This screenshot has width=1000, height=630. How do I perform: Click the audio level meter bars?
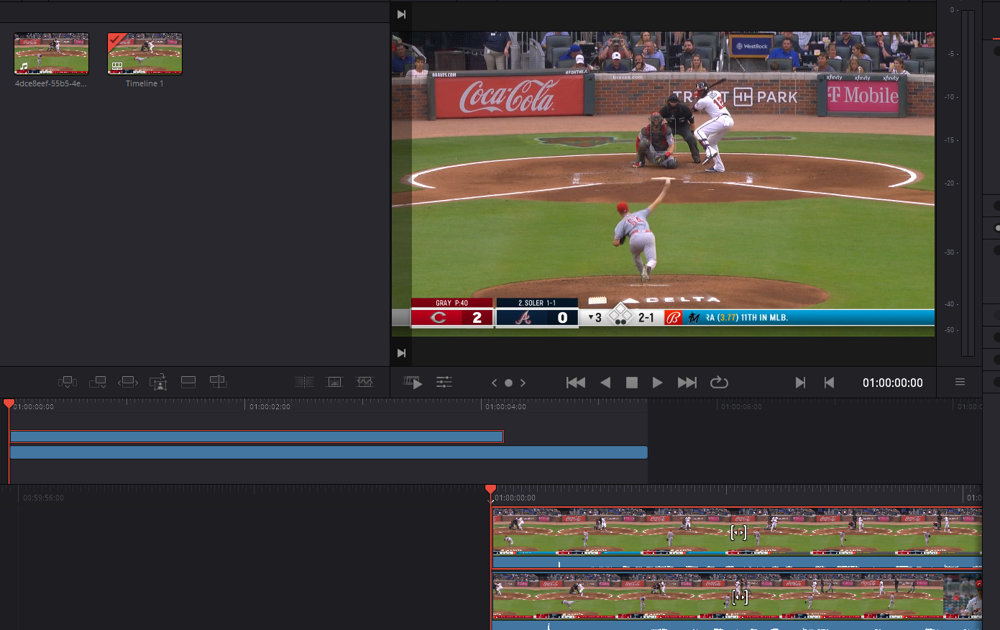pyautogui.click(x=968, y=183)
